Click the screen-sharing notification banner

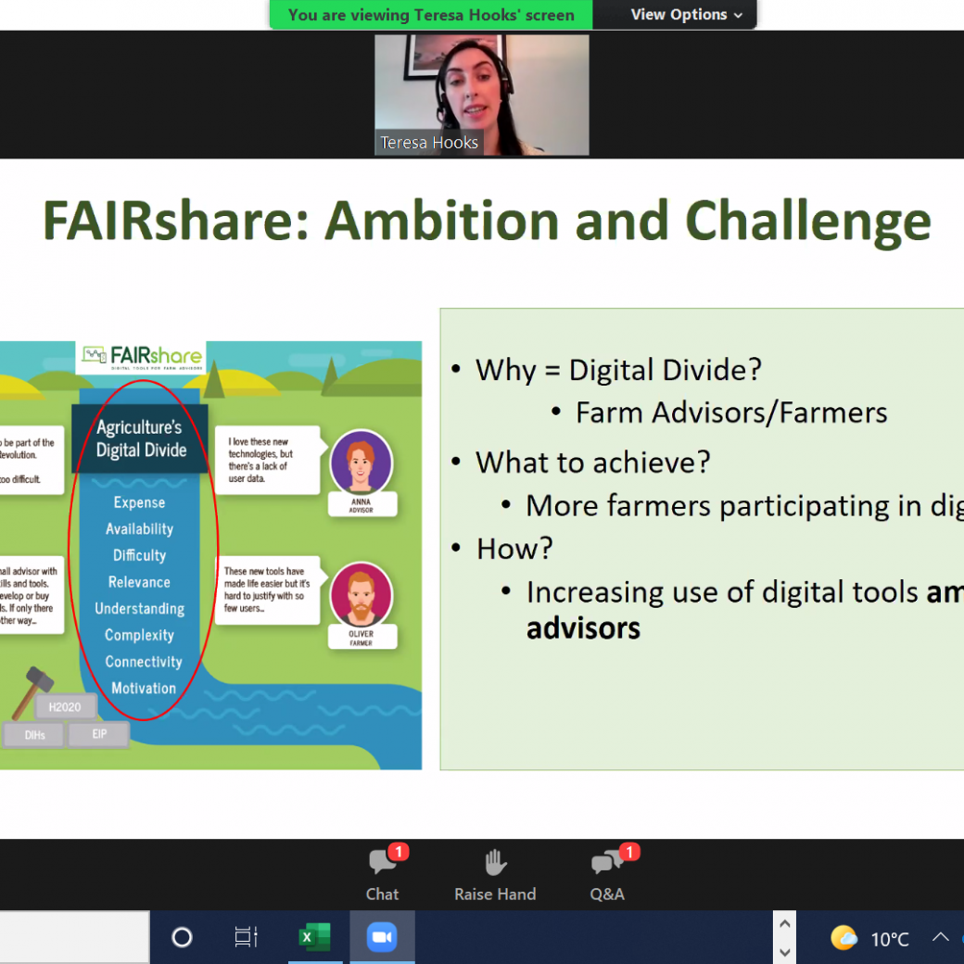pos(431,15)
